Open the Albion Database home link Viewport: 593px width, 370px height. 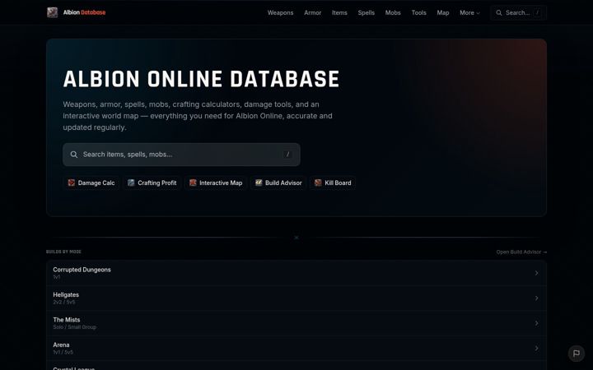77,12
